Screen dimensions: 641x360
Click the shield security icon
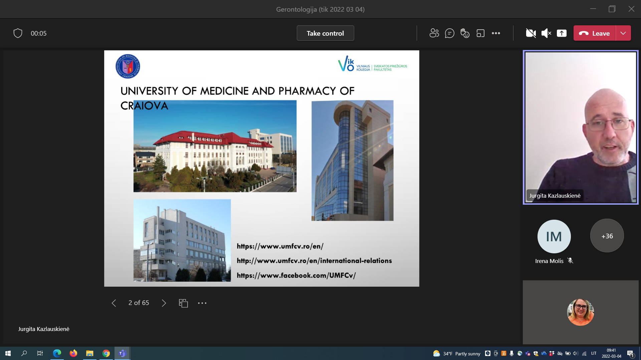coord(18,33)
